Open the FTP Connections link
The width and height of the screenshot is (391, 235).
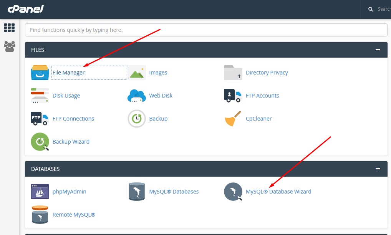point(73,119)
